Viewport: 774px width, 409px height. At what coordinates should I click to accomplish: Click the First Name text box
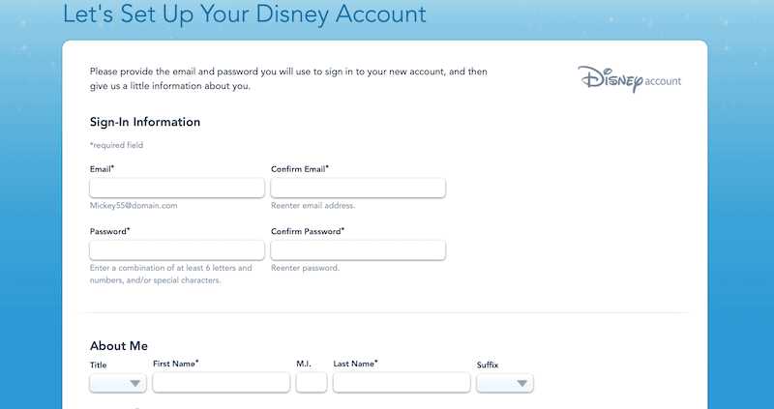click(x=222, y=382)
